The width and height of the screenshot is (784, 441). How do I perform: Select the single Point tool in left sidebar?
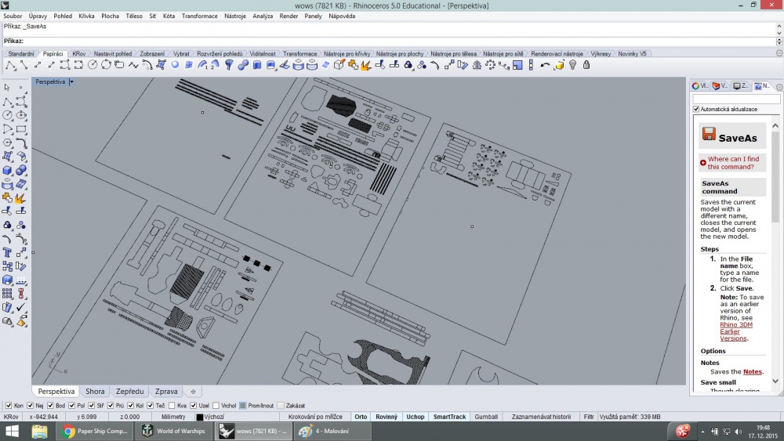(x=21, y=88)
